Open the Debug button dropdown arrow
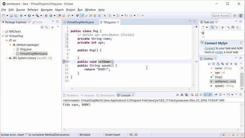Screen dimensions: 245x138 [25, 16]
